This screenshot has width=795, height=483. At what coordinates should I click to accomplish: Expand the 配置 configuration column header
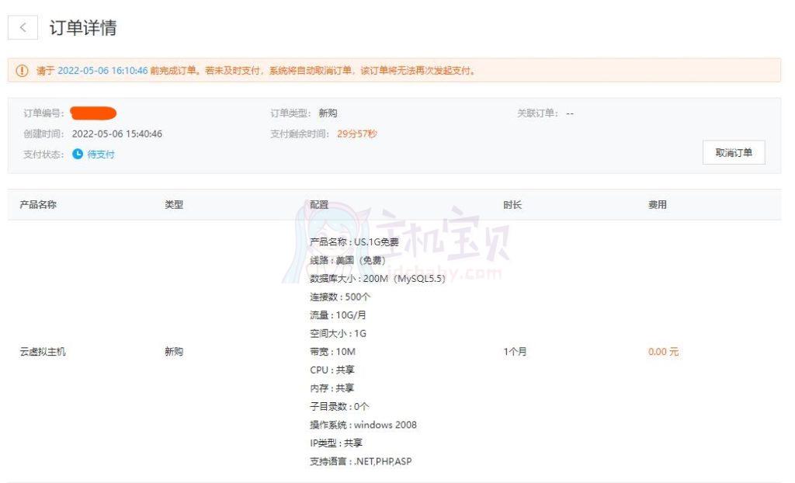(318, 204)
